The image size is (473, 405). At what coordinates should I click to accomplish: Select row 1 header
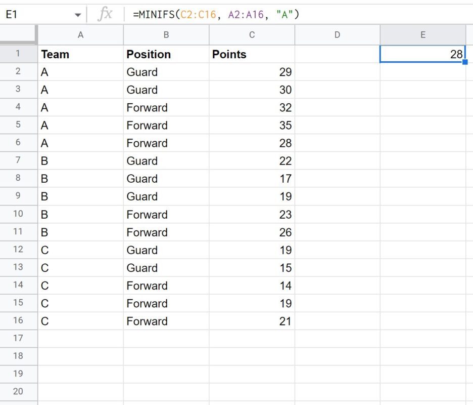click(18, 54)
